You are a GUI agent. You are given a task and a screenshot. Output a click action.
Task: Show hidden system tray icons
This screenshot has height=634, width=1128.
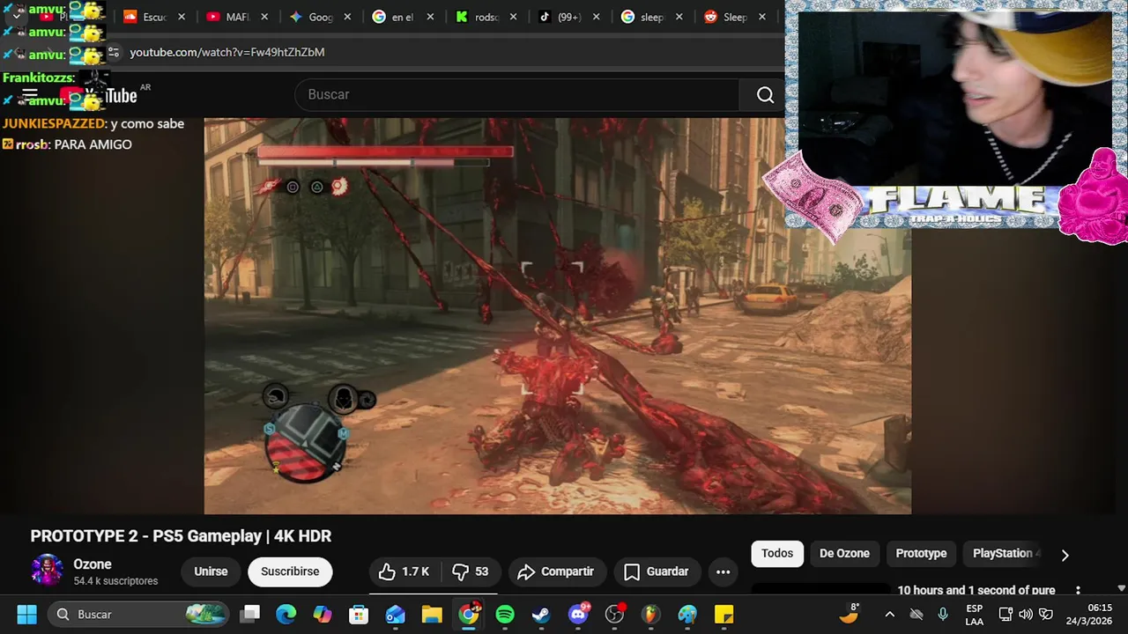889,614
